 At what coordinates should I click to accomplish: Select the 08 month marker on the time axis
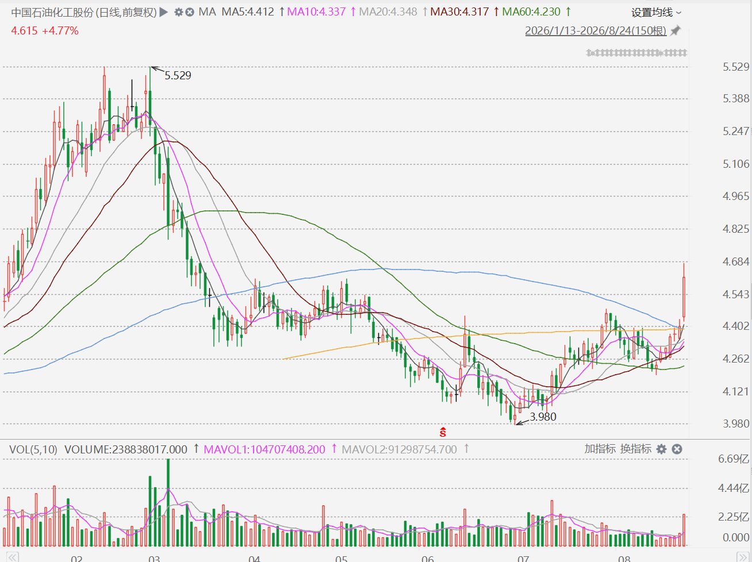[x=624, y=558]
